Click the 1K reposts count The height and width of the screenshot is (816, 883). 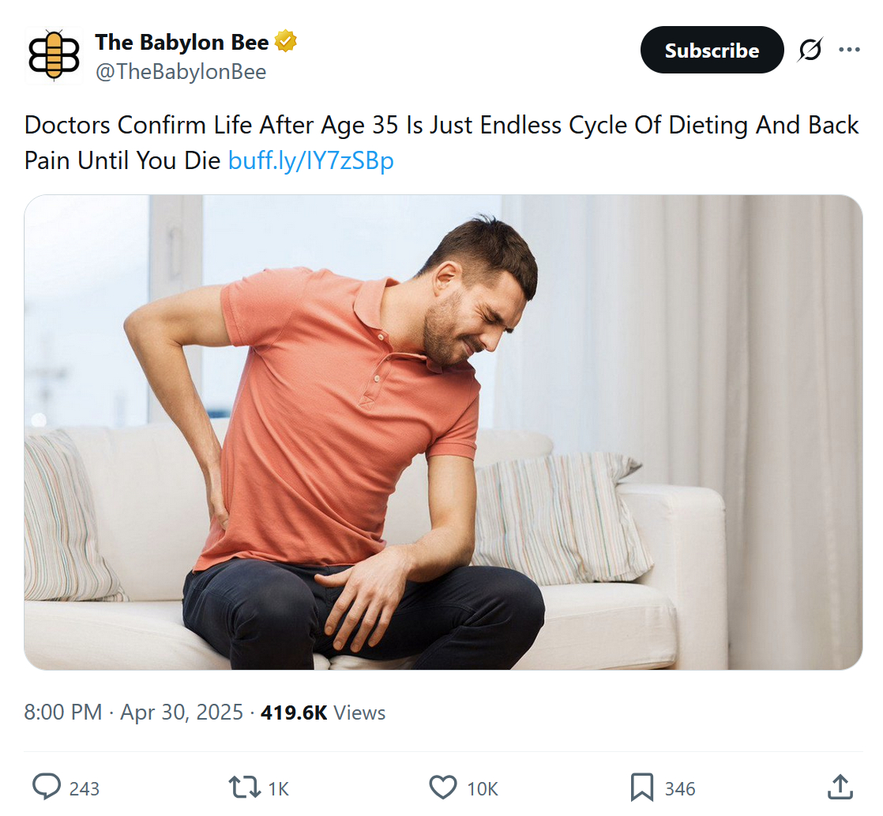[279, 788]
